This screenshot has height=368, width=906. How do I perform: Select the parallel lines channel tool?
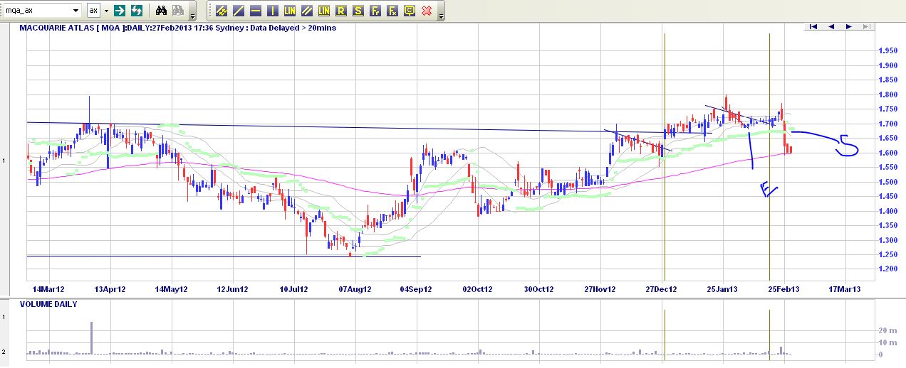tap(306, 11)
